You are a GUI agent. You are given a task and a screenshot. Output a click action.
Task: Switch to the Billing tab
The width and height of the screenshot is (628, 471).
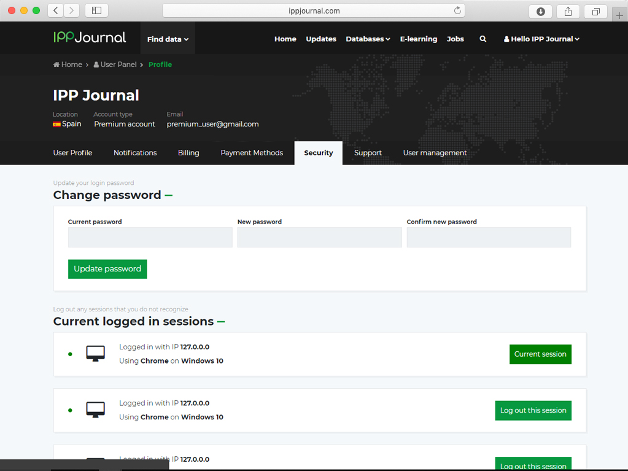click(188, 153)
